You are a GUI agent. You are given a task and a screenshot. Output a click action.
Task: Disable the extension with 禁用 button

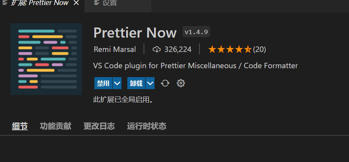coord(103,83)
